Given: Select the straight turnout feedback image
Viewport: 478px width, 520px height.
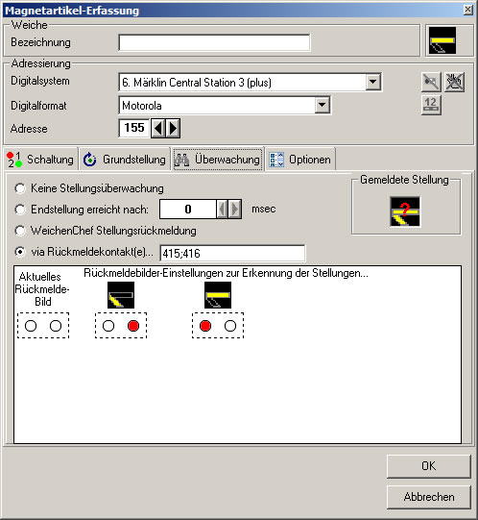Looking at the screenshot, I should click(218, 295).
